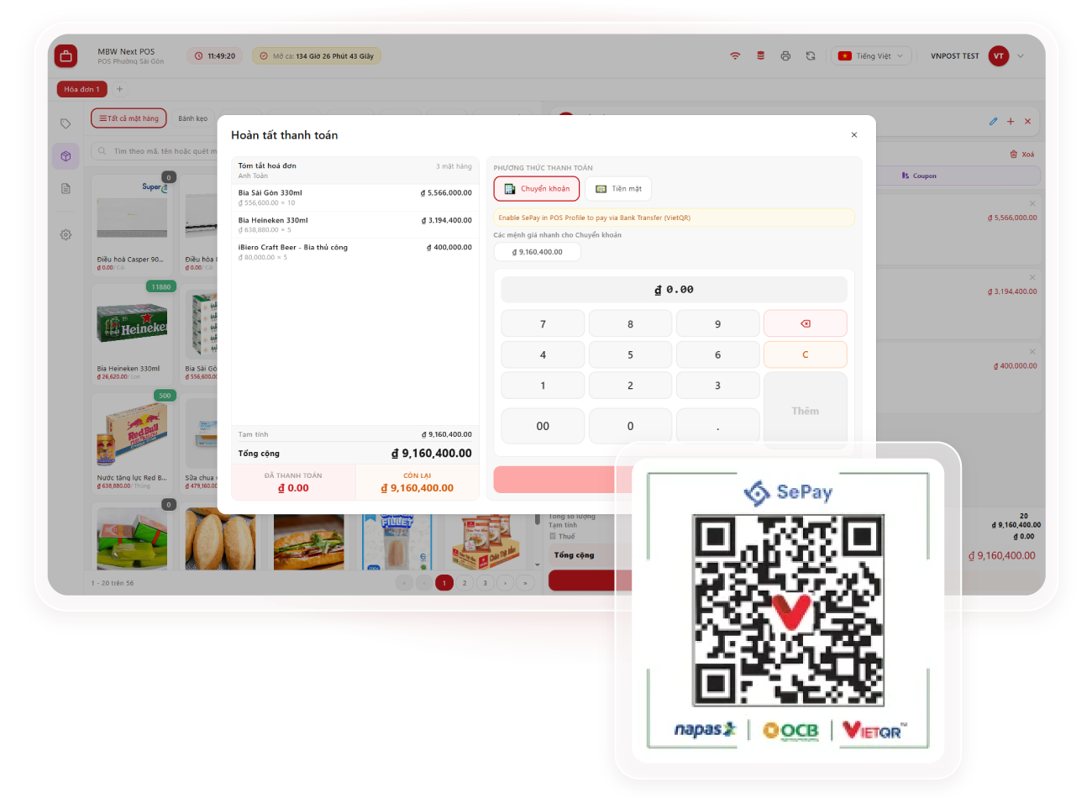1092x798 pixels.
Task: Choose the quick amount ₫ 9,160,400.00 chip
Action: [x=538, y=252]
